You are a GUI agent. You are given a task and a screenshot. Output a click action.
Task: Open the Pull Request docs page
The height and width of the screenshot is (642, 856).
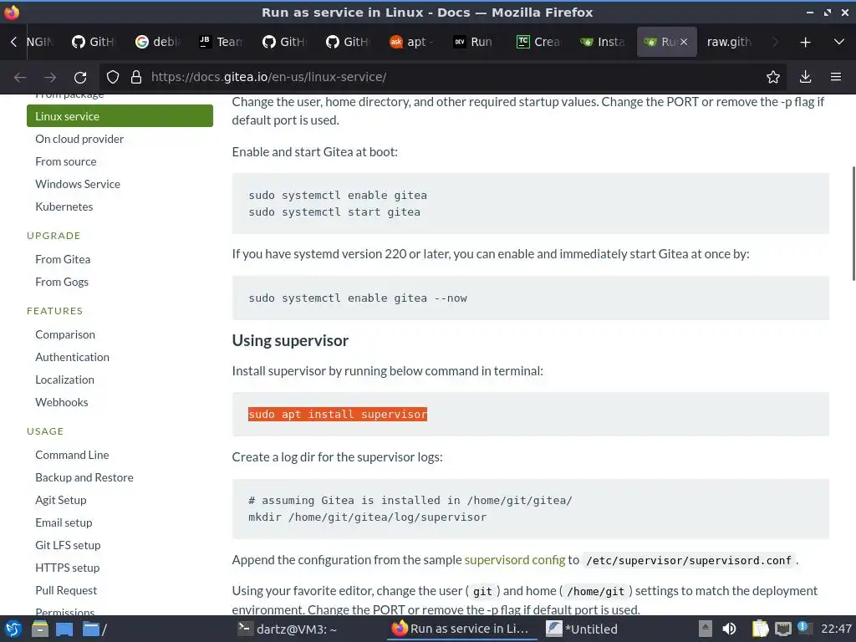(x=66, y=590)
